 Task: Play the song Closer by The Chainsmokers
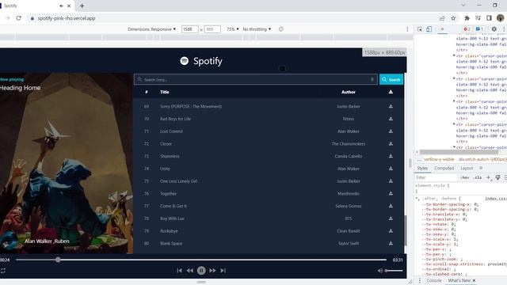pyautogui.click(x=269, y=144)
